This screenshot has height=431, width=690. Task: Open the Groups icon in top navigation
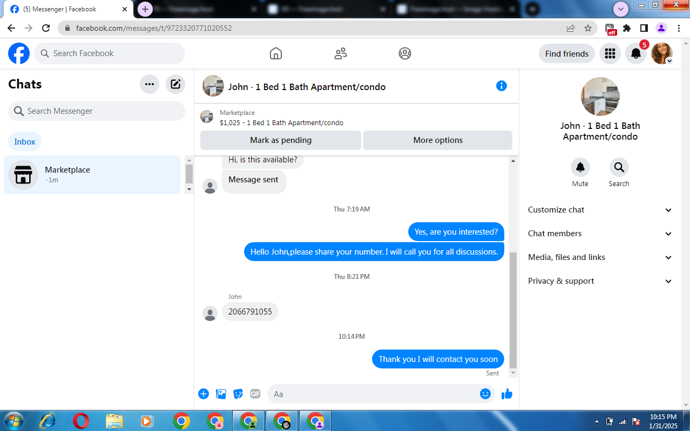[405, 53]
